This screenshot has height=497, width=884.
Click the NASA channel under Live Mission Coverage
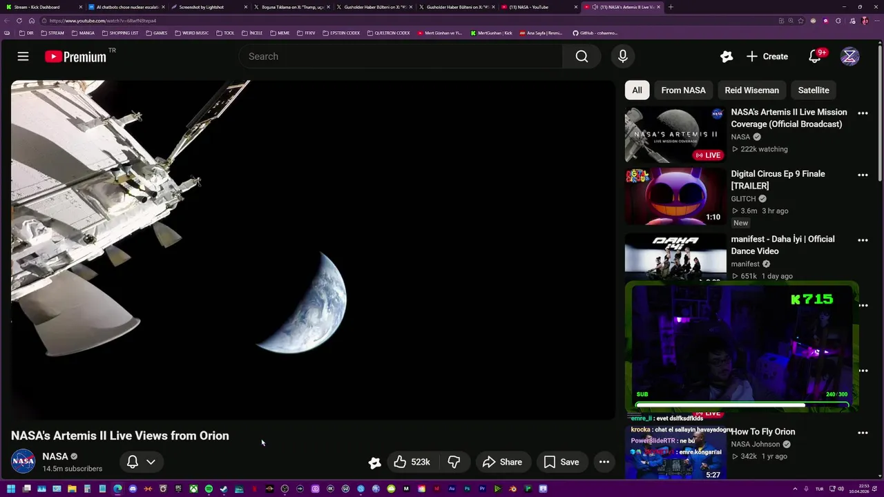[740, 137]
